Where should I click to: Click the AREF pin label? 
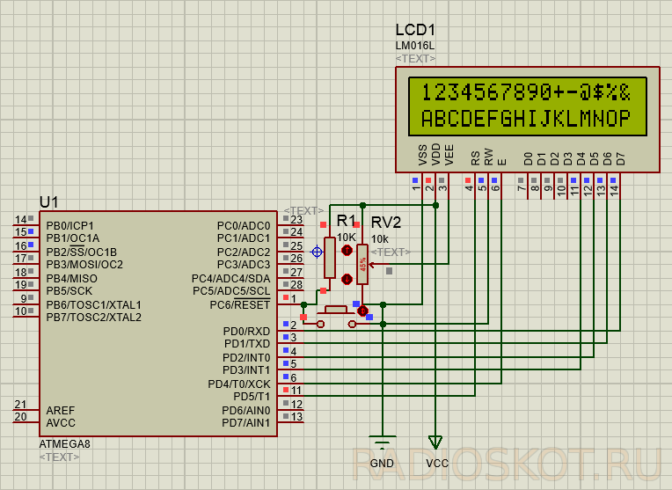pos(61,410)
